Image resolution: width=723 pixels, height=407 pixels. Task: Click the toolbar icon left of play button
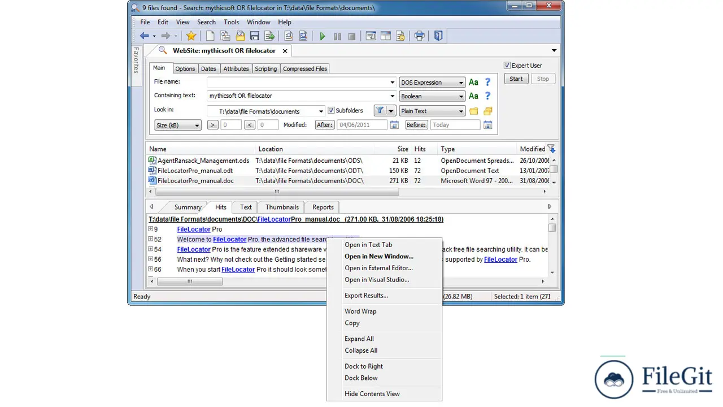pyautogui.click(x=303, y=36)
